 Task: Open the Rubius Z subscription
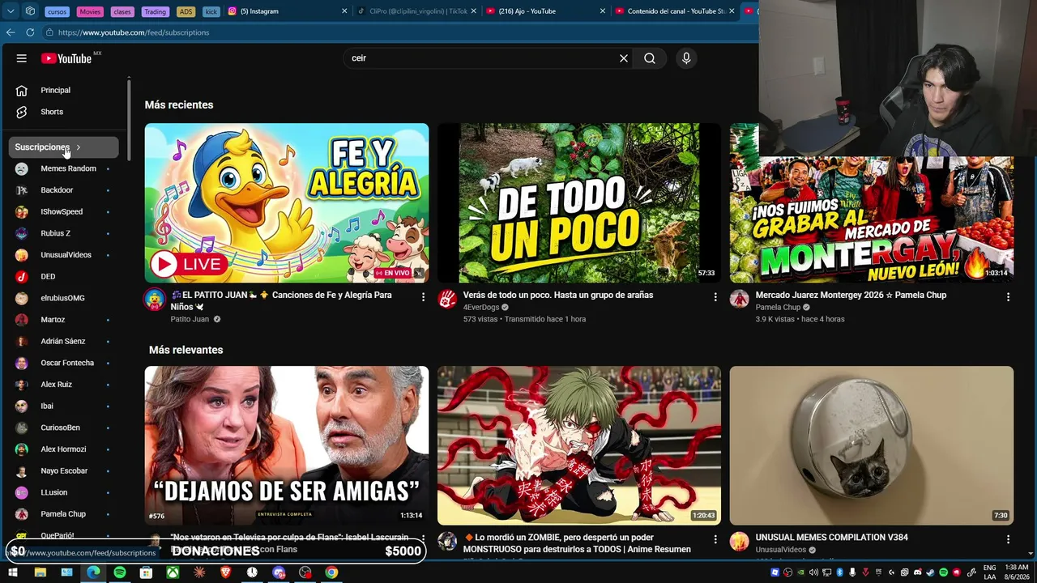tap(64, 233)
